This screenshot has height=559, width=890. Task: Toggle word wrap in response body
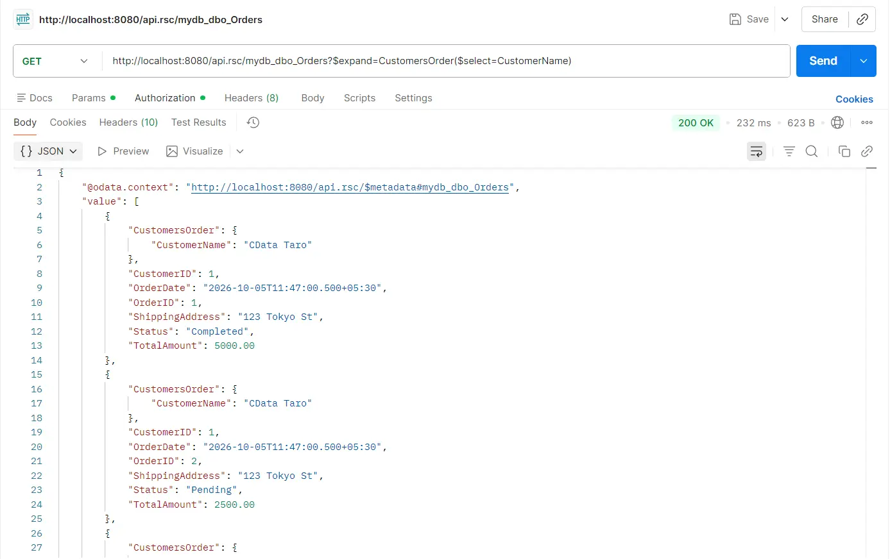(x=757, y=151)
